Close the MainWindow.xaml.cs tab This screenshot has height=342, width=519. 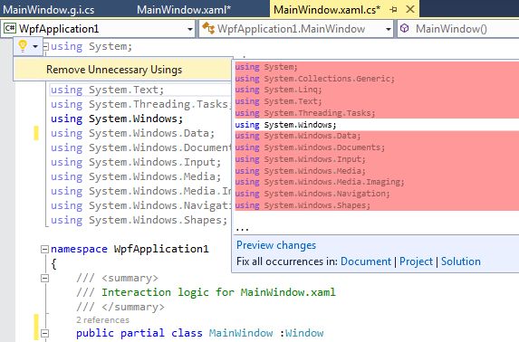click(x=410, y=9)
